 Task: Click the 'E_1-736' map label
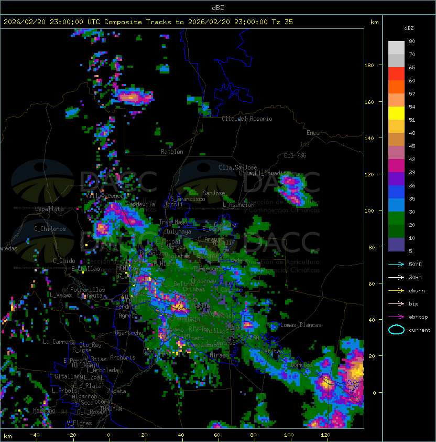295,155
